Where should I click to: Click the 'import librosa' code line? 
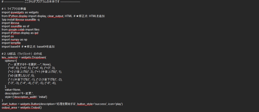point(10,23)
